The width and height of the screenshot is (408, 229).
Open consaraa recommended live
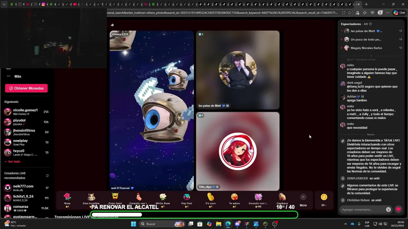click(x=26, y=208)
